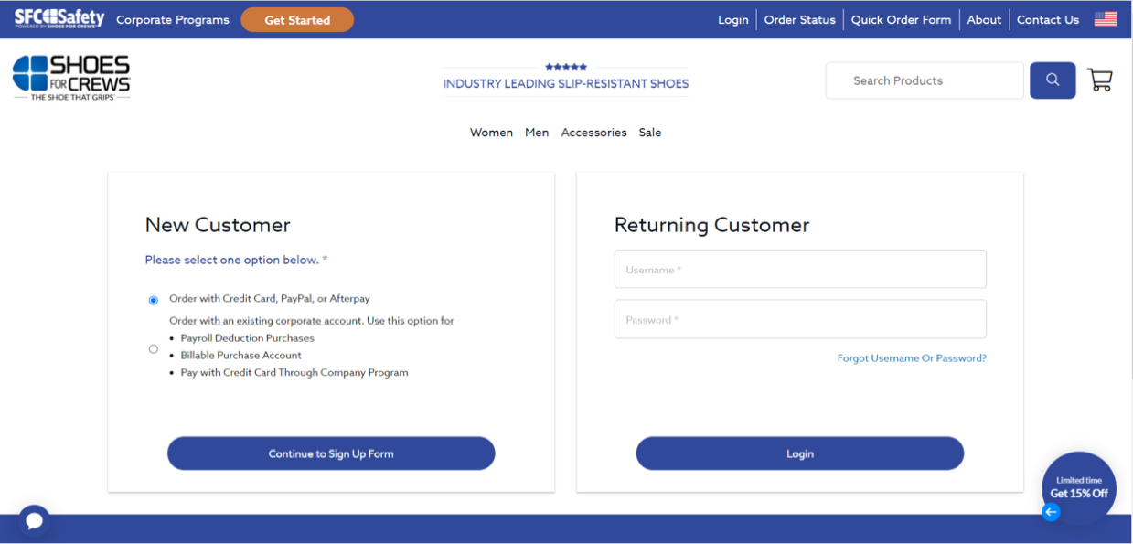Click Continue to Sign Up Form button
Viewport: 1133px width, 544px height.
pyautogui.click(x=331, y=453)
